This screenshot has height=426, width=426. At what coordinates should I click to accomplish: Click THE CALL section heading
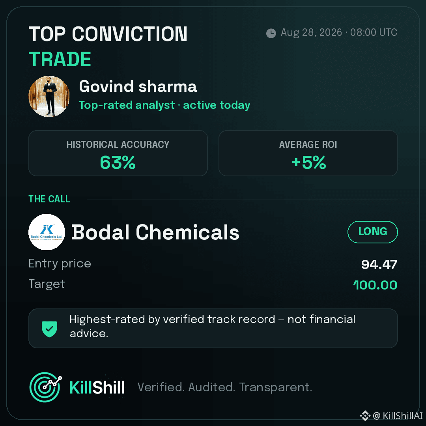coord(49,199)
